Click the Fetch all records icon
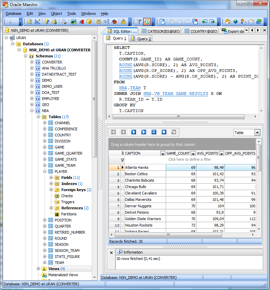Screen dimensions: 270x290 click(164, 132)
